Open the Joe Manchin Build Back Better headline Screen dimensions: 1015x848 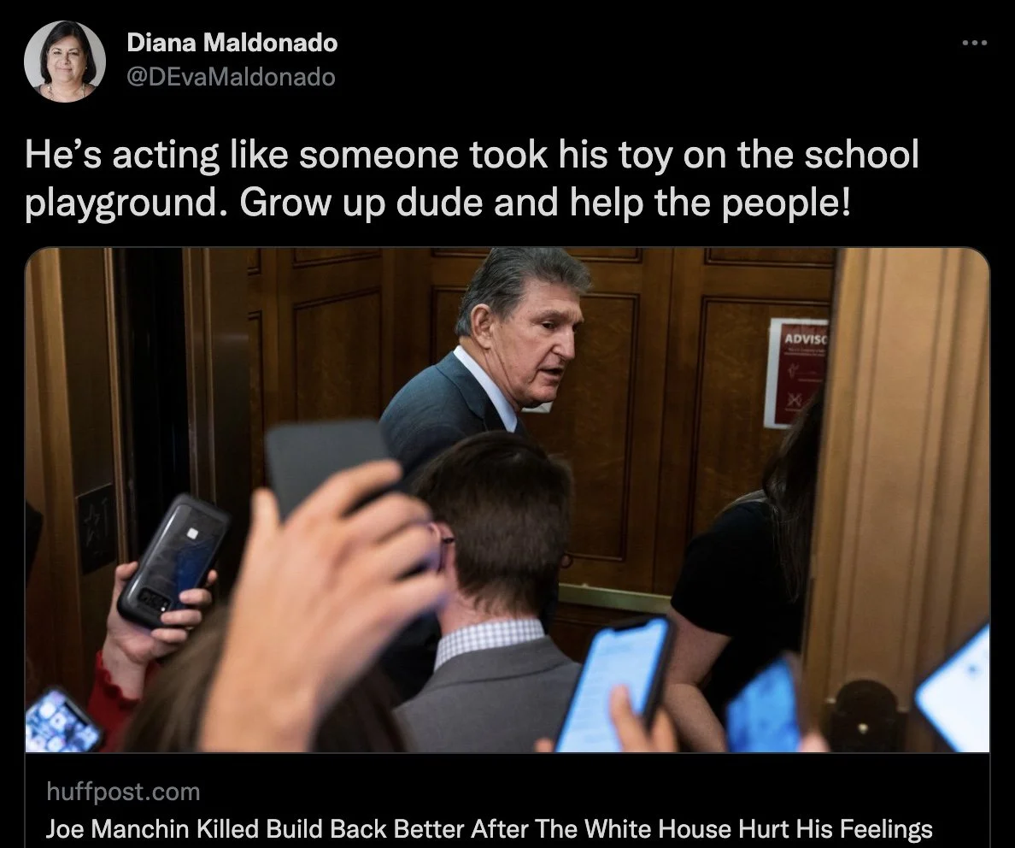489,828
